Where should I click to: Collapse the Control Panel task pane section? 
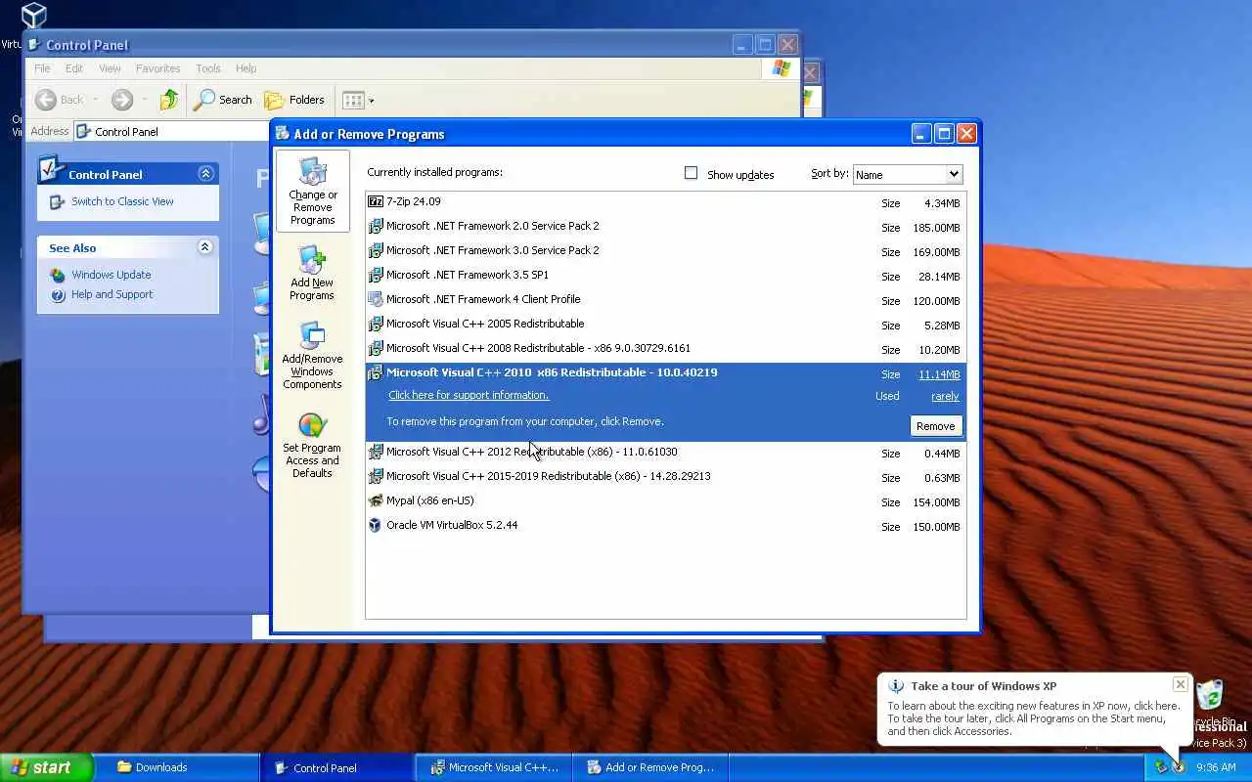[205, 173]
